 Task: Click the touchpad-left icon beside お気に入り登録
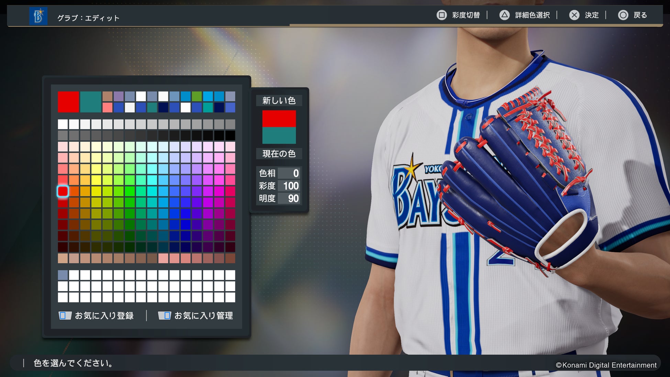tap(65, 315)
